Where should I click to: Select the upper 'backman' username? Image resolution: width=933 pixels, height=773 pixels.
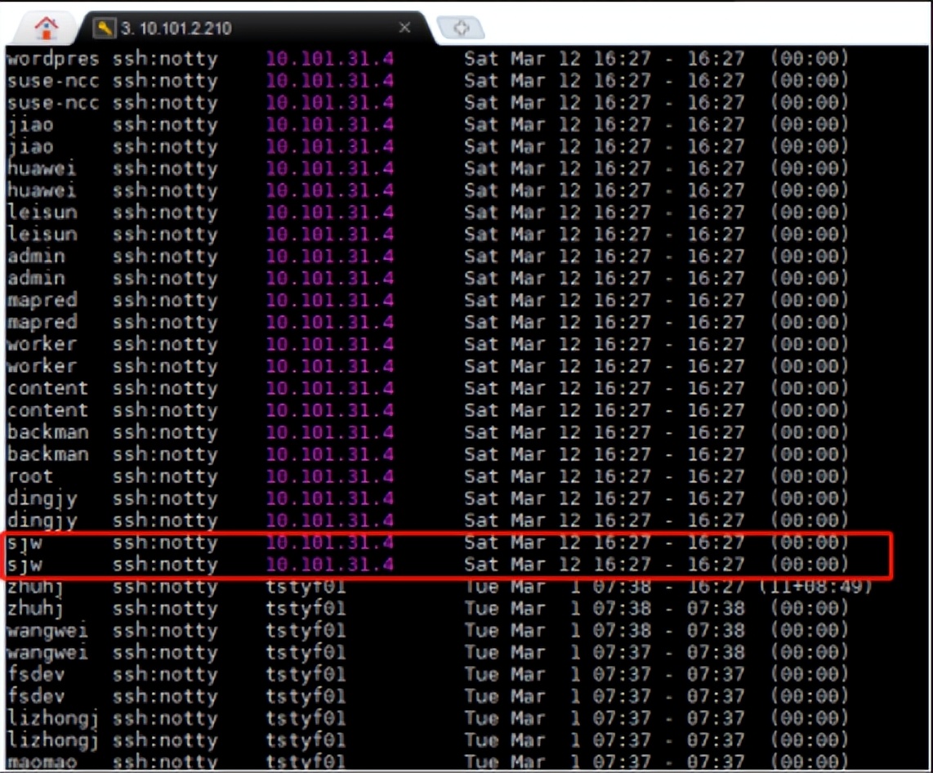pyautogui.click(x=47, y=432)
